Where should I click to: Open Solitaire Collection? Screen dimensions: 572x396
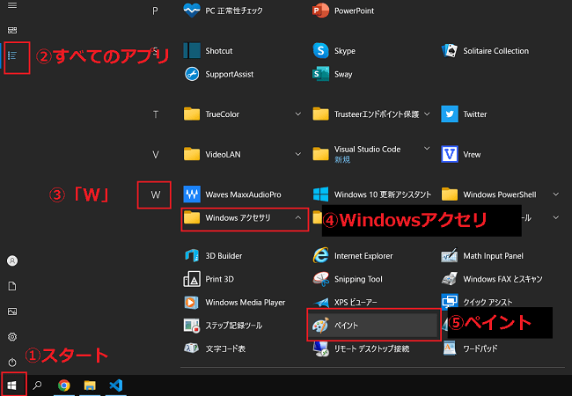pos(485,51)
